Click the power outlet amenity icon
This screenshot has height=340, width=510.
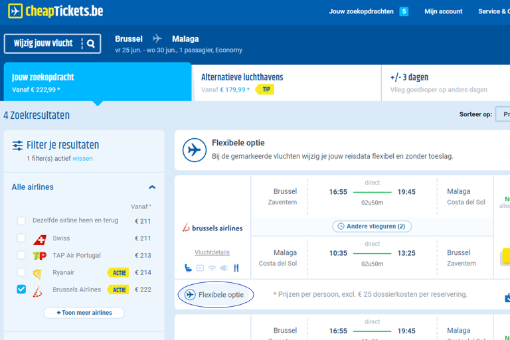(224, 268)
